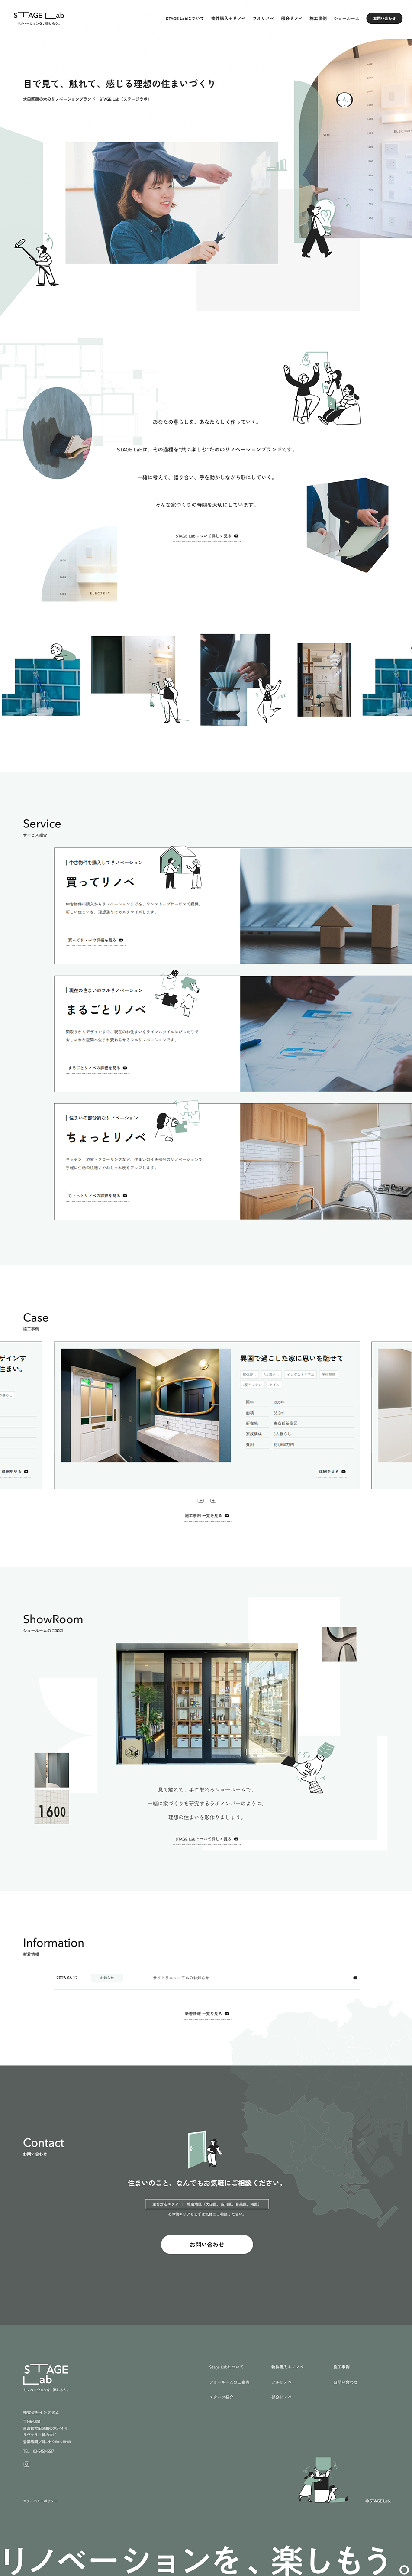Viewport: 412px width, 2576px height.
Task: Open the footer 'お問い合わせ' link
Action: tap(345, 2382)
